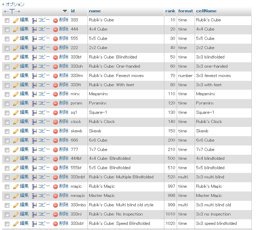Click cellName cell '3x3 multi blind old'
258x230 pixels.
214,205
